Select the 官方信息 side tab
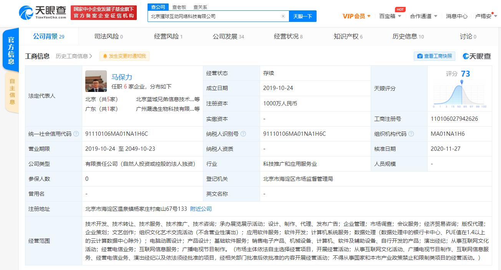The image size is (501, 270). tap(11, 50)
